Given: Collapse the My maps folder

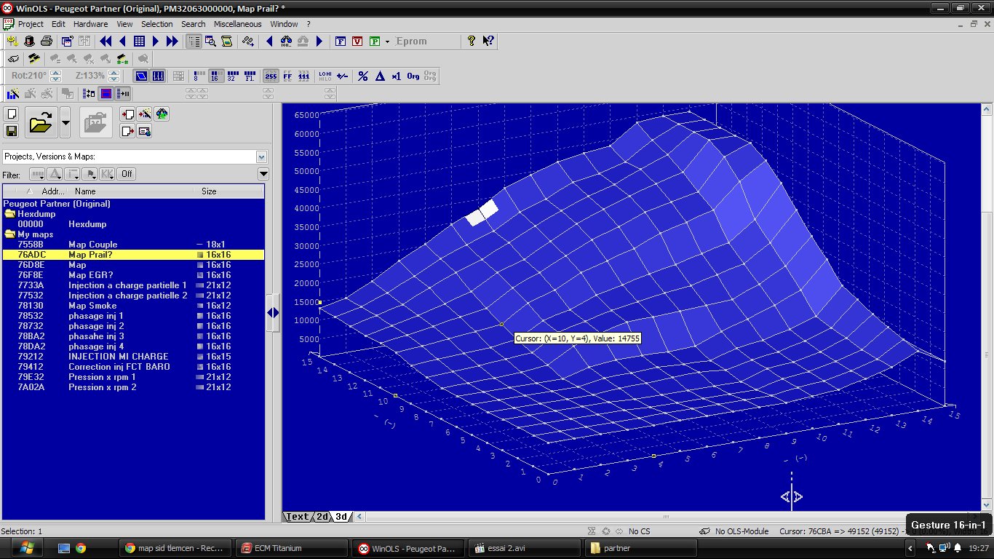Looking at the screenshot, I should click(x=10, y=234).
